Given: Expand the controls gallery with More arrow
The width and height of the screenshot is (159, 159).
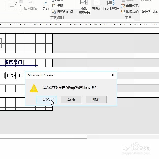Looking at the screenshot, I should pos(21,11).
